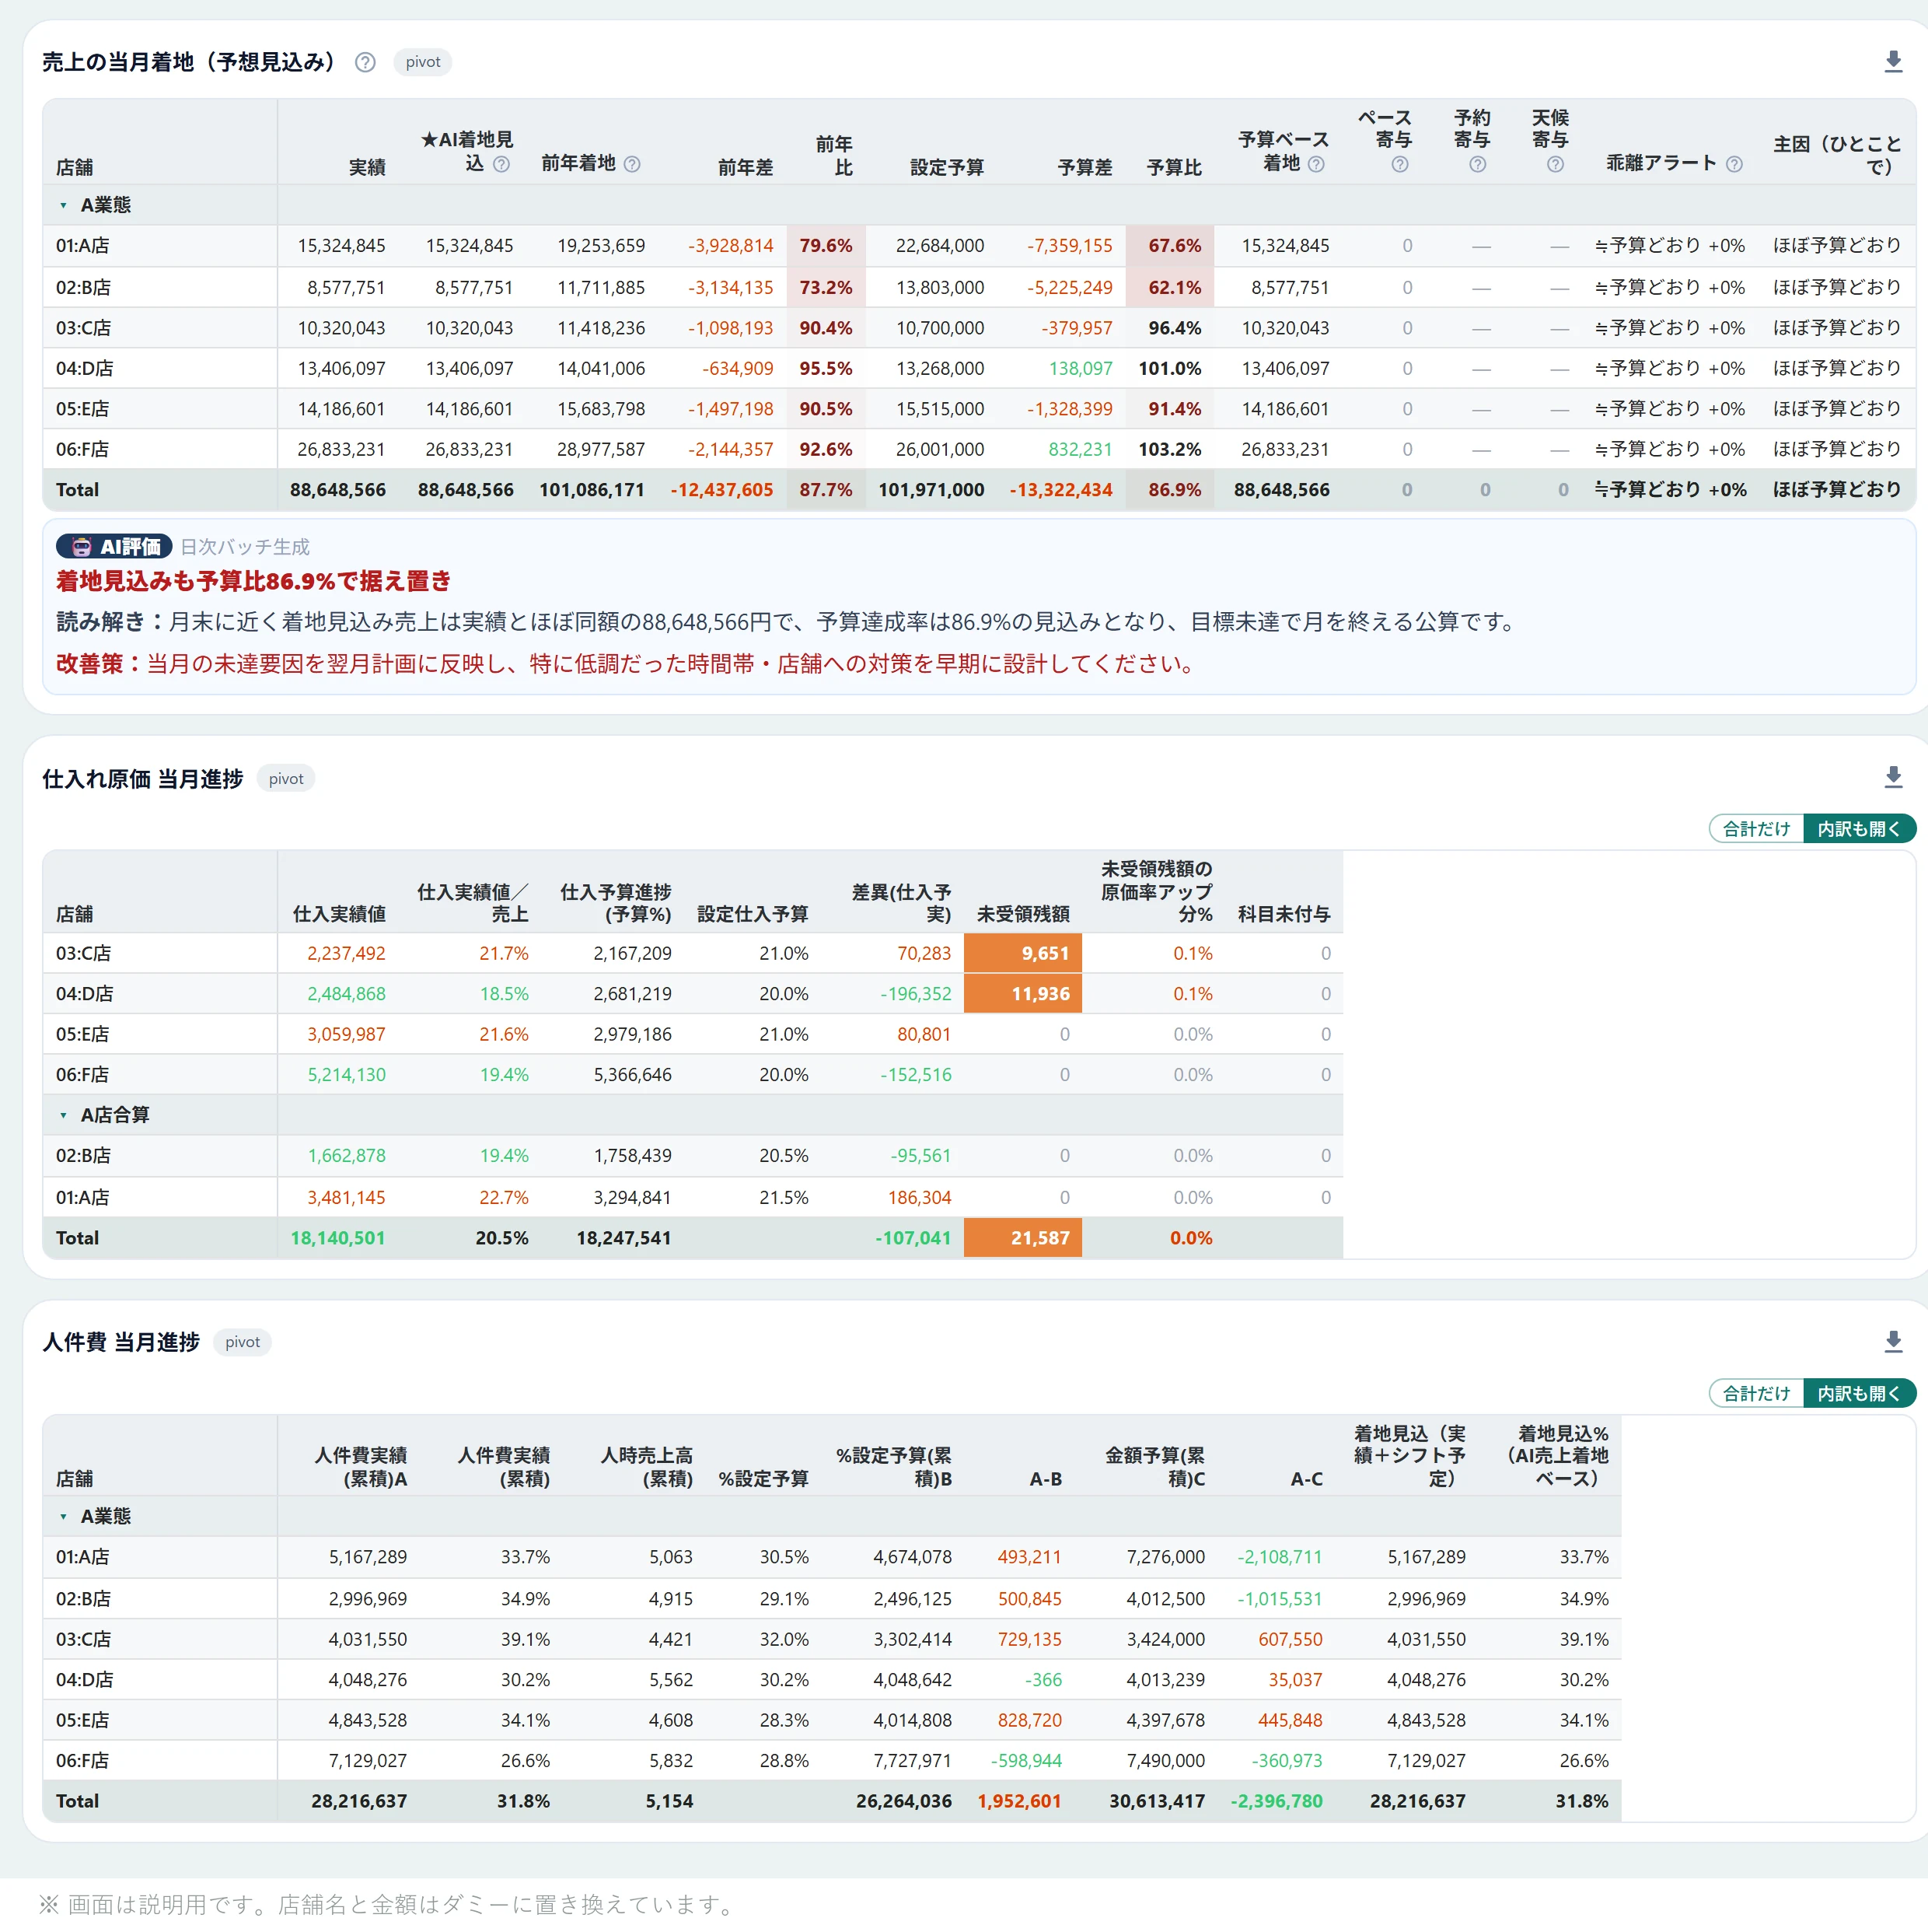Select 合計だけ in 人件費 section
The height and width of the screenshot is (1932, 1928).
click(x=1756, y=1393)
